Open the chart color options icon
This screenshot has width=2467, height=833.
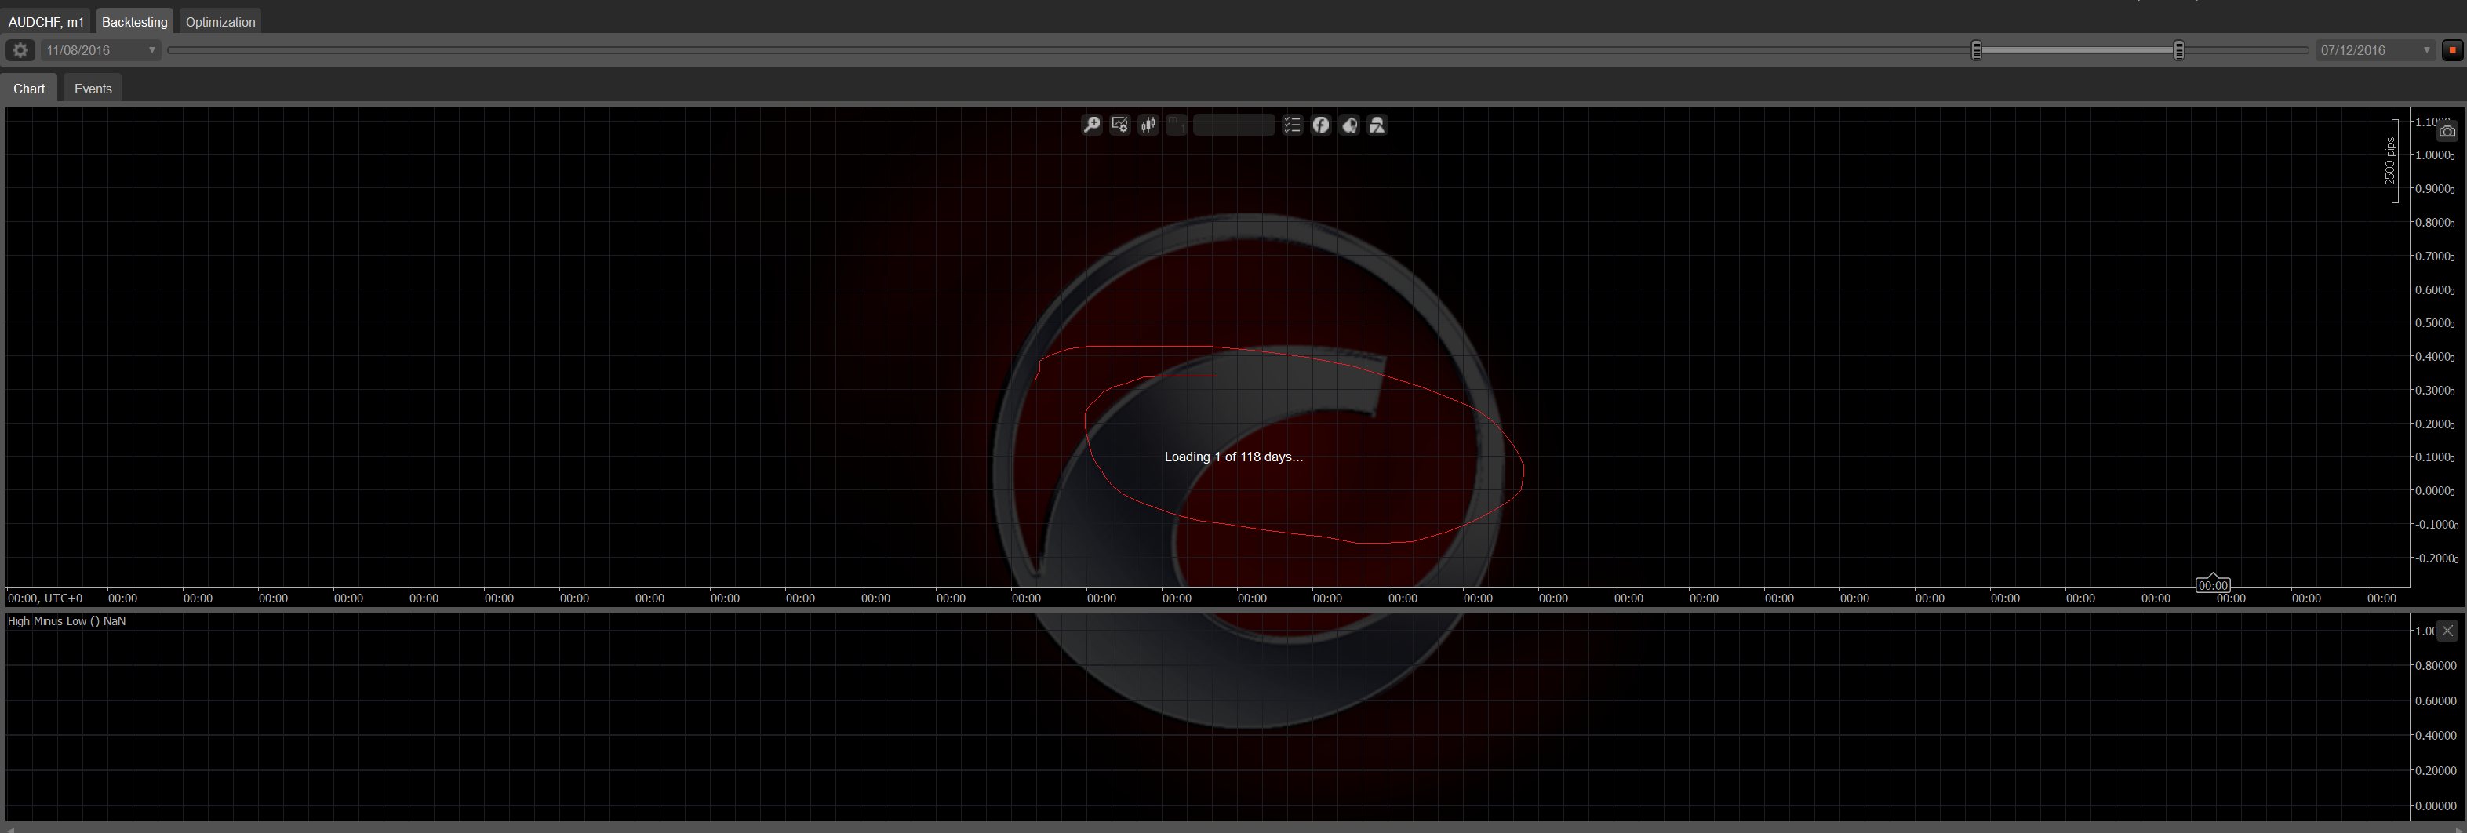[1349, 125]
